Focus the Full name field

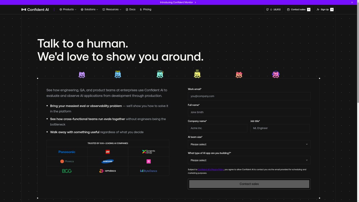pos(249,112)
